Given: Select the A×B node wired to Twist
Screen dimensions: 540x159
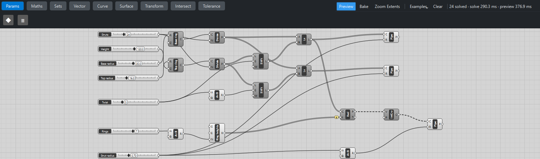Looking at the screenshot, I should pyautogui.click(x=217, y=95).
